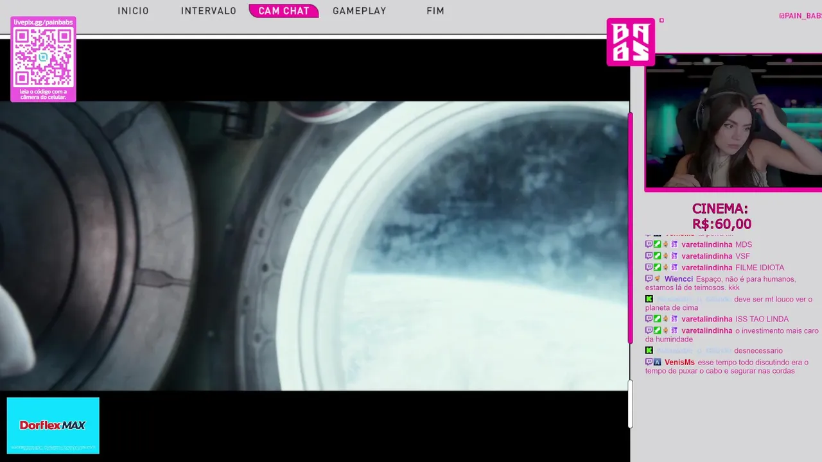The image size is (822, 462).
Task: Open the FIM tab
Action: point(435,11)
